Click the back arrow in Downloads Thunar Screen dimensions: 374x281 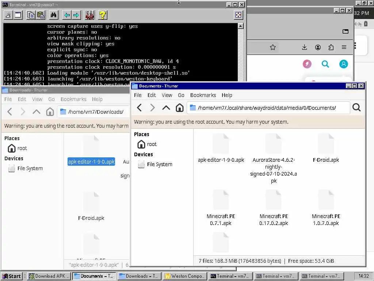tap(10, 112)
